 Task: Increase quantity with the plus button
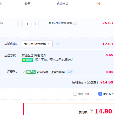pos(35,24)
